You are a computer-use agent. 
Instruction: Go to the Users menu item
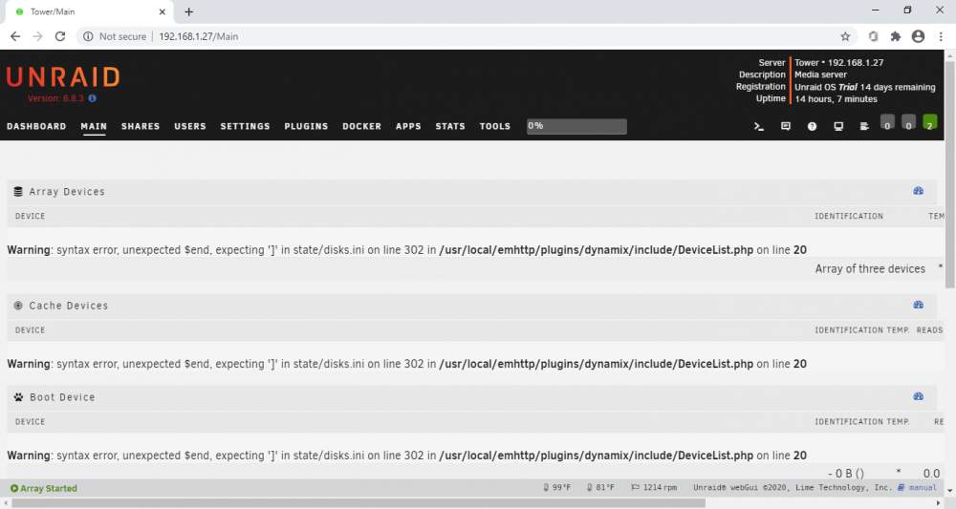click(190, 127)
